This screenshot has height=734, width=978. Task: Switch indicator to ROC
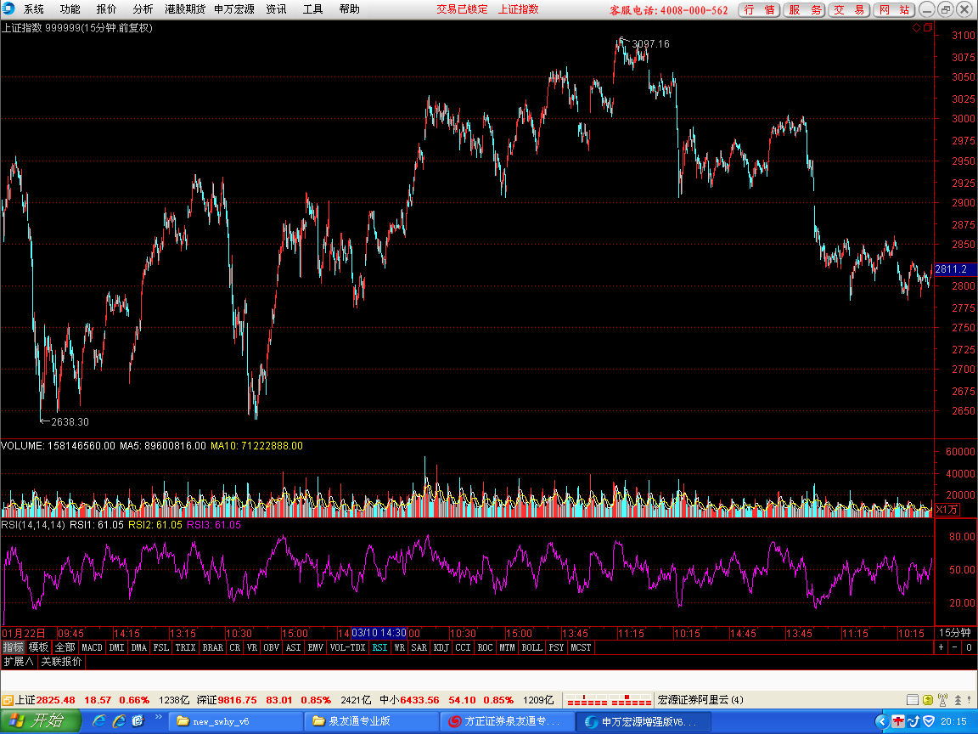486,647
